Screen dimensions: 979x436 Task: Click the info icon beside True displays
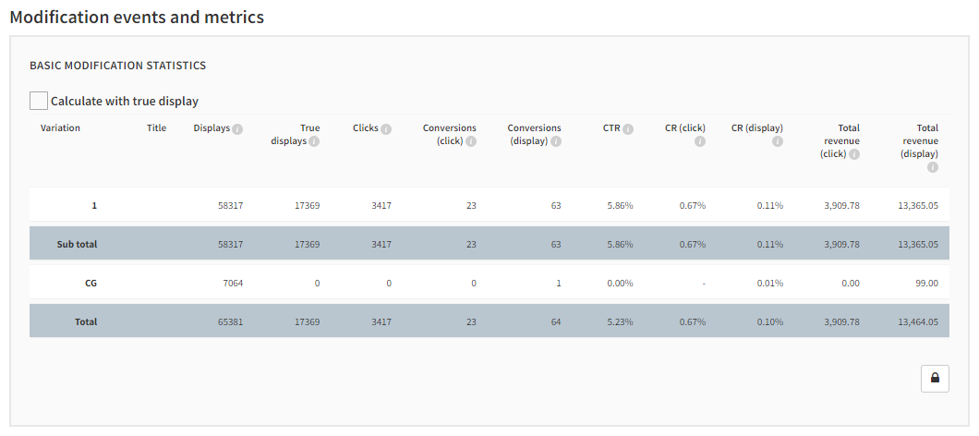tap(314, 141)
